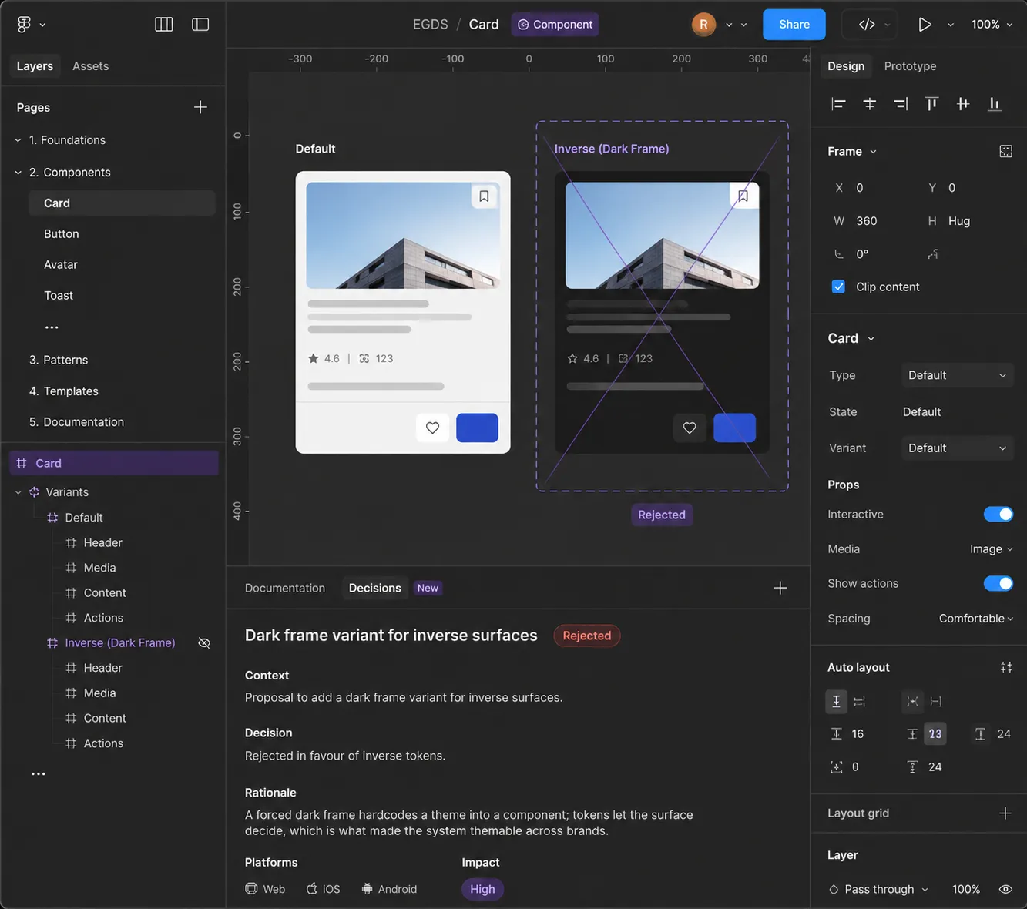Click align left icon in Design panel
This screenshot has width=1027, height=909.
click(838, 104)
